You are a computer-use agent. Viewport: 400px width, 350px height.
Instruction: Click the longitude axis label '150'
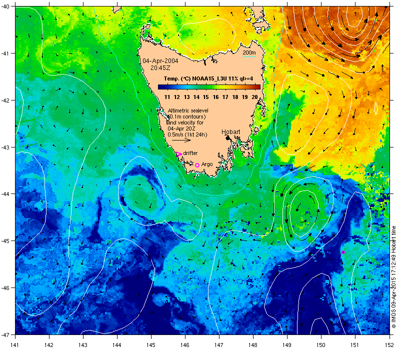(321, 345)
